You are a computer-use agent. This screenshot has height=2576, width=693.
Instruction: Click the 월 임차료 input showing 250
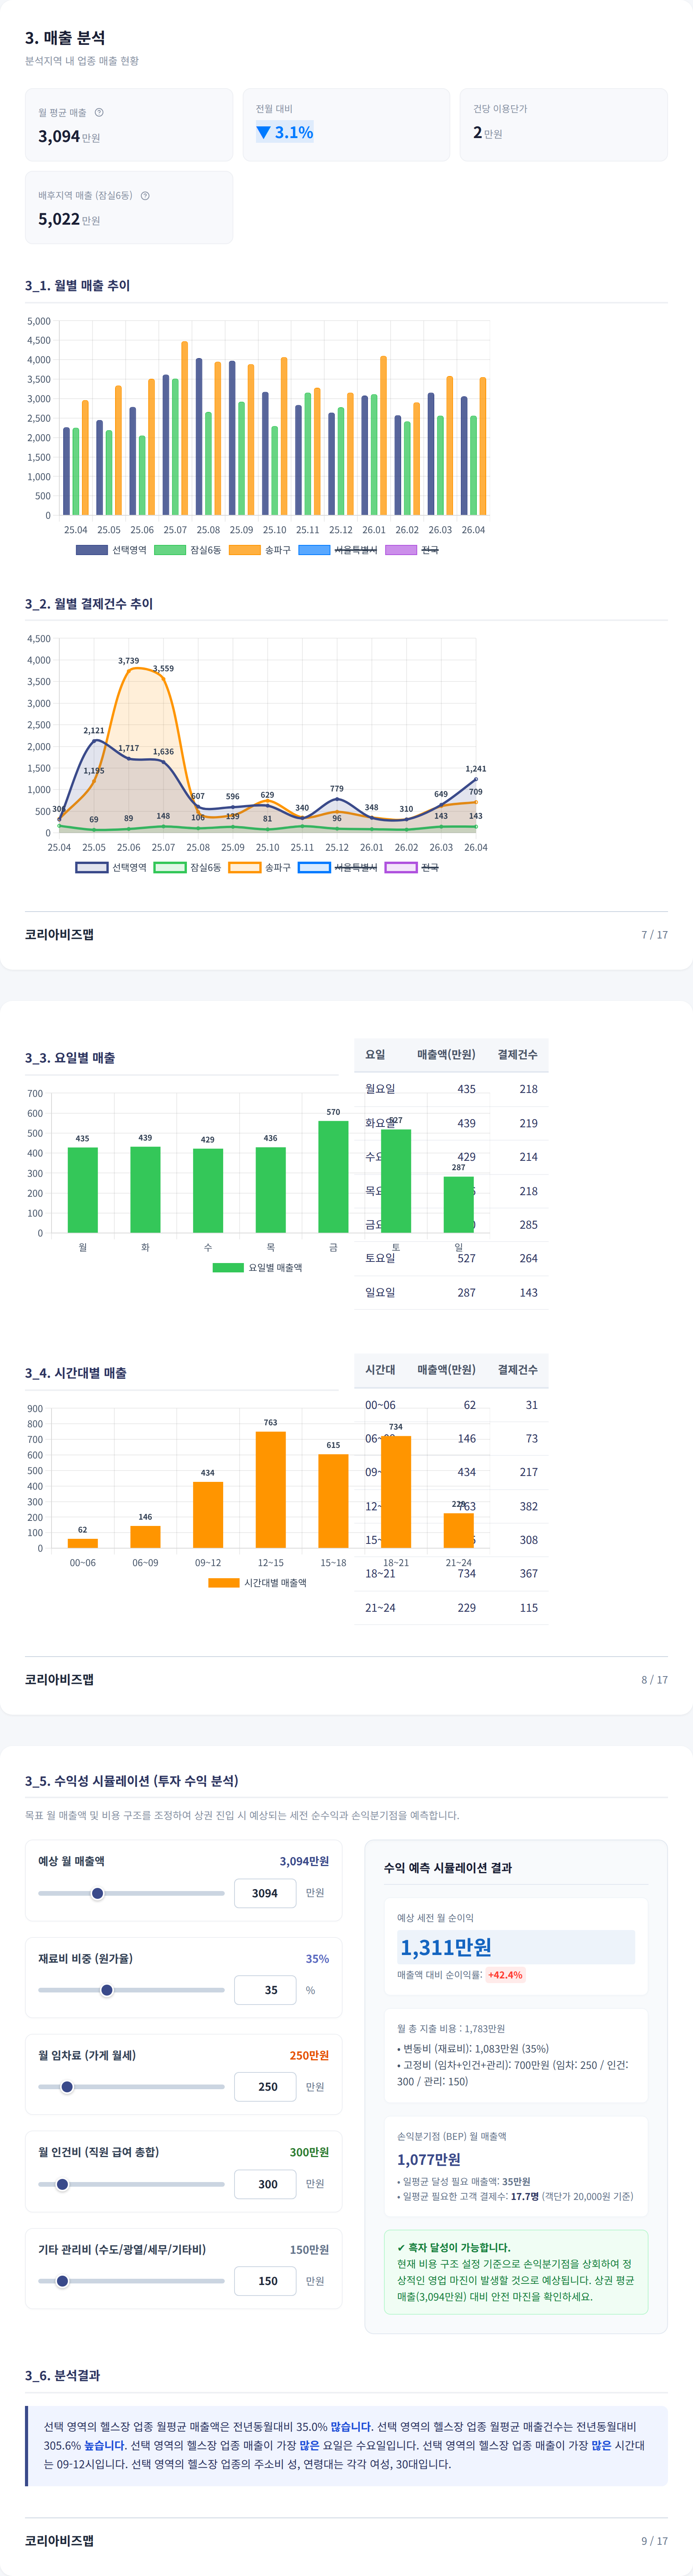(x=265, y=2087)
